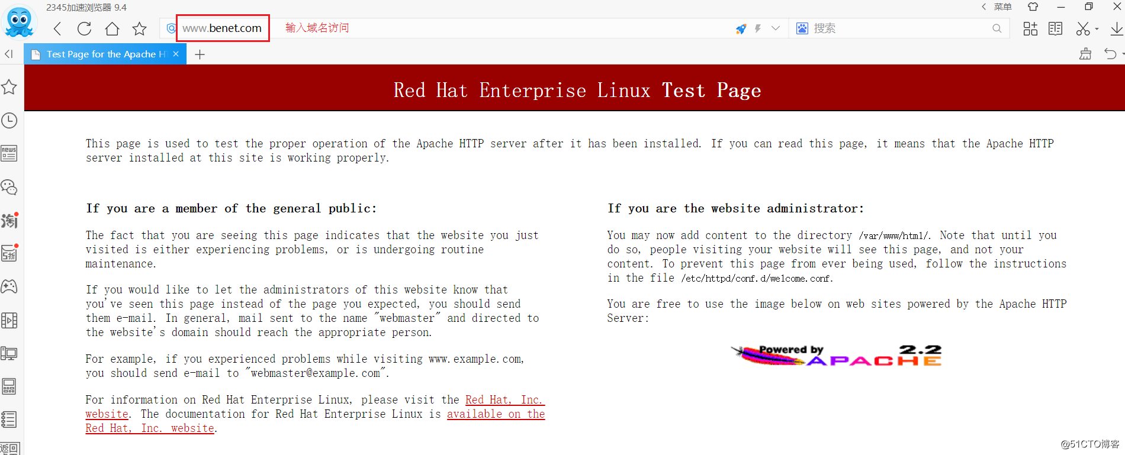Click the 'If you are the website administrator:' heading
This screenshot has height=455, width=1125.
click(x=735, y=208)
